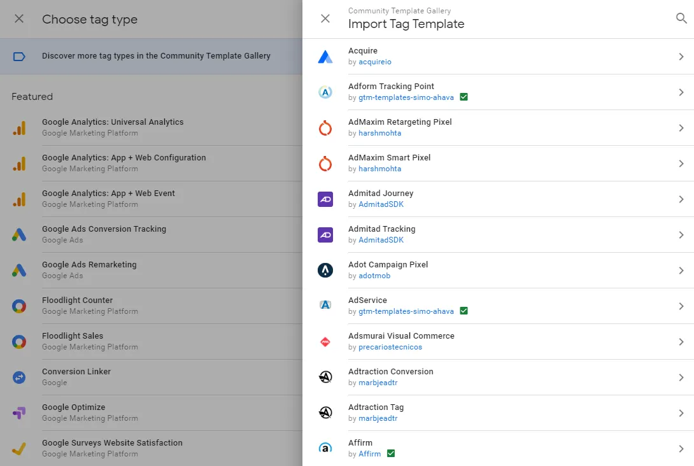Expand the Affirm template chevron
Image resolution: width=694 pixels, height=466 pixels.
[x=681, y=449]
